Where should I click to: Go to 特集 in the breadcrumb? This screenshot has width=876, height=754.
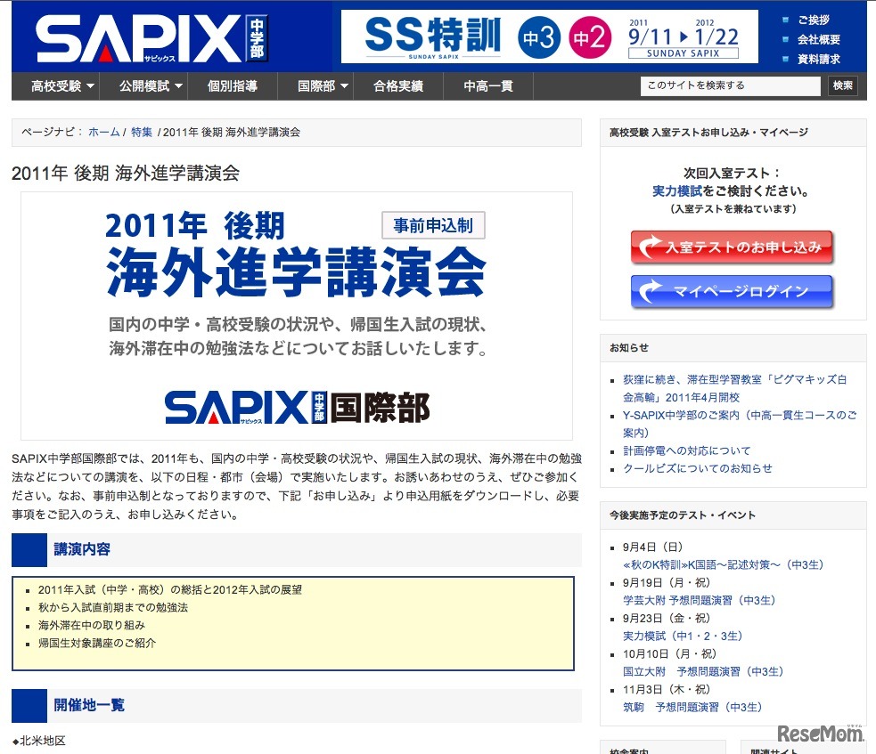coord(142,133)
